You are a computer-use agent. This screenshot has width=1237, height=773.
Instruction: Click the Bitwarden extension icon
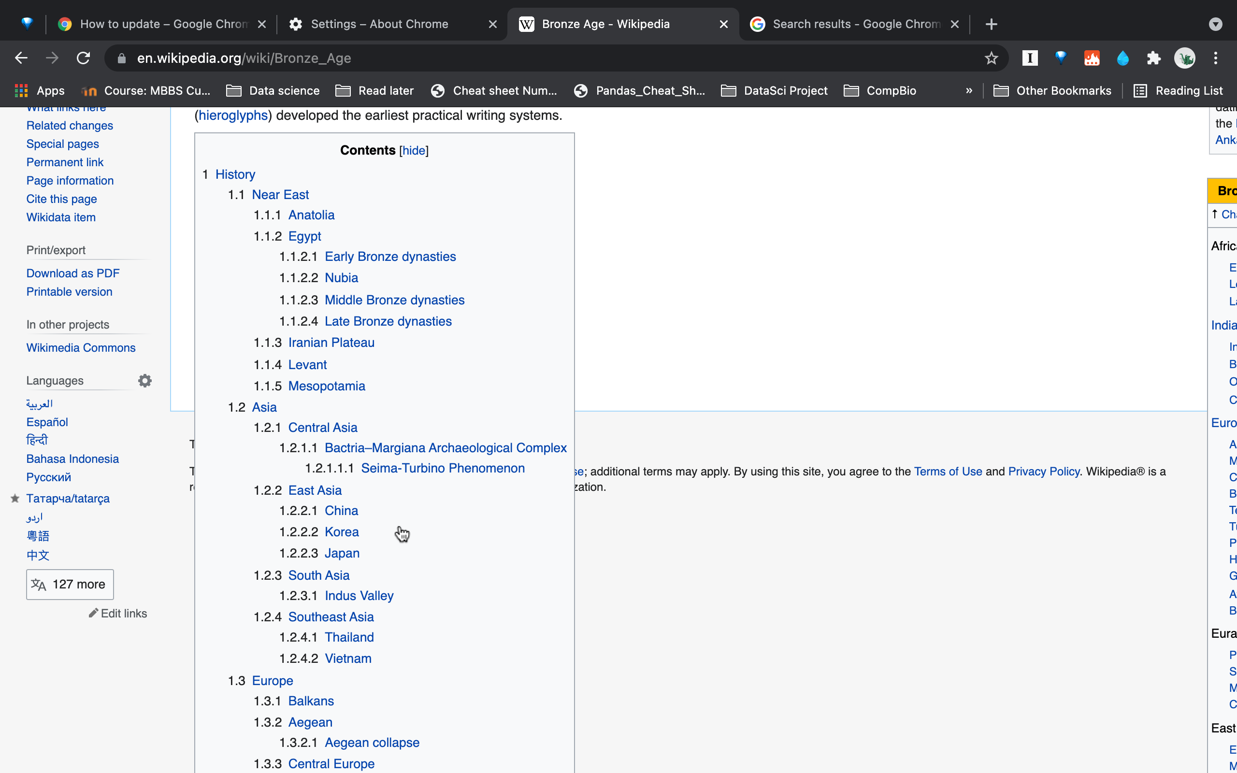coord(1061,58)
